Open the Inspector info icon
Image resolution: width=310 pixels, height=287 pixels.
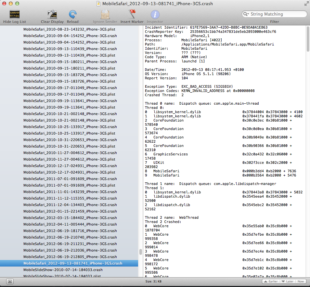click(x=155, y=14)
